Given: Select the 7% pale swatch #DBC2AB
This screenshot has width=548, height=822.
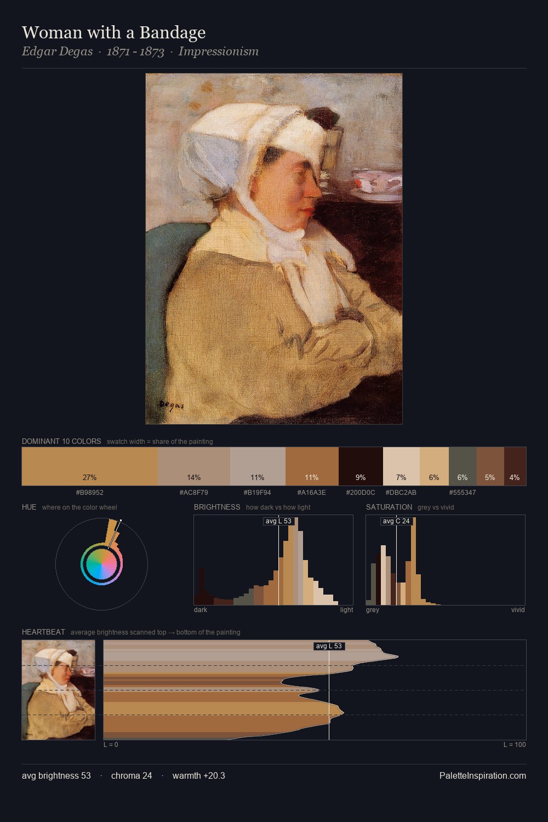Looking at the screenshot, I should click(x=401, y=466).
